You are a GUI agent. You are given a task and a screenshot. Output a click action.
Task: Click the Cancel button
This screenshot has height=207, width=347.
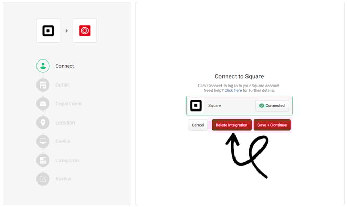pyautogui.click(x=198, y=125)
